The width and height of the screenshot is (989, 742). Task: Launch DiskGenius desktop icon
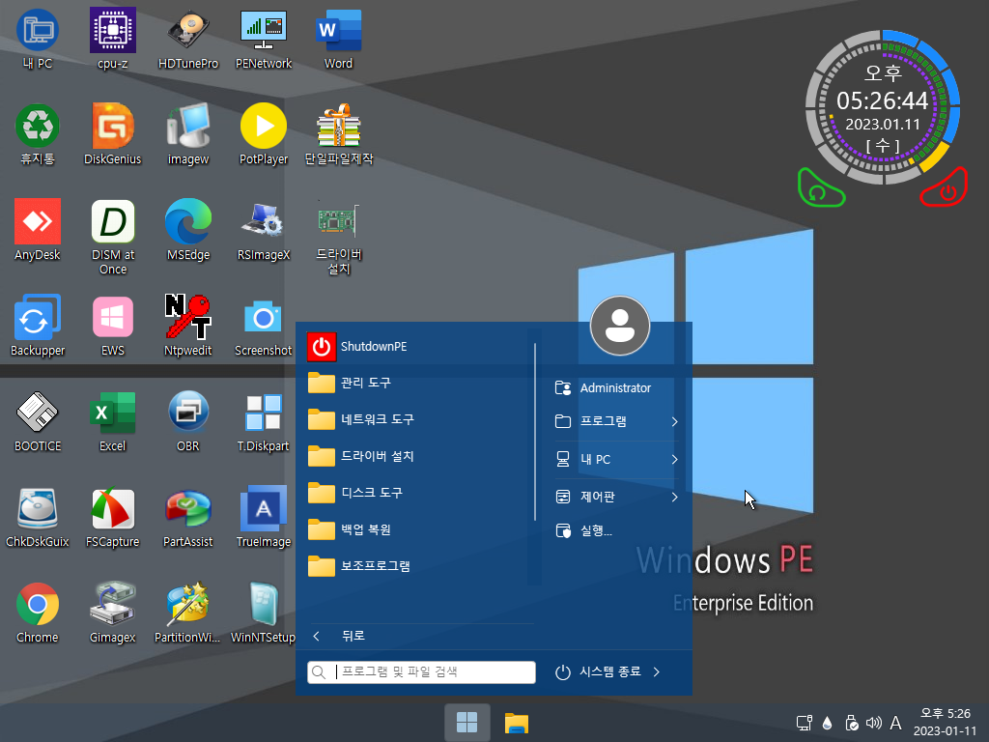112,134
